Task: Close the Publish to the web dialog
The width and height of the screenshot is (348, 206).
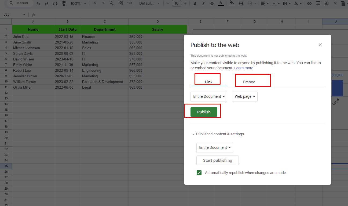Action: pos(320,45)
